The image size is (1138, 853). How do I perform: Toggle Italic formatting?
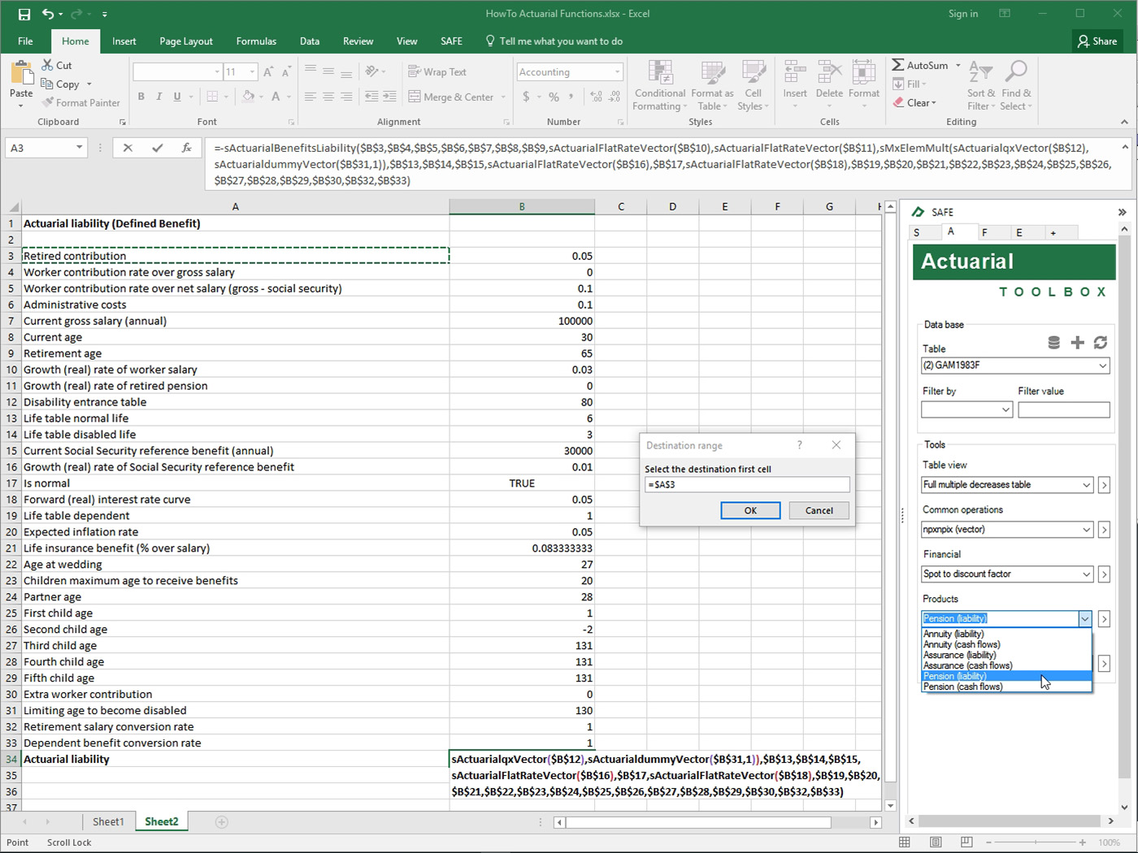[x=159, y=97]
